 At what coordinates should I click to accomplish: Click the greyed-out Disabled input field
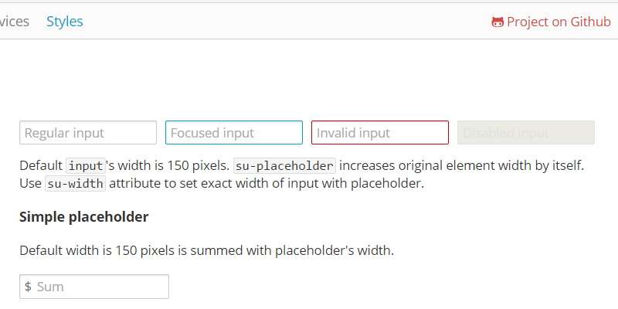tap(526, 133)
